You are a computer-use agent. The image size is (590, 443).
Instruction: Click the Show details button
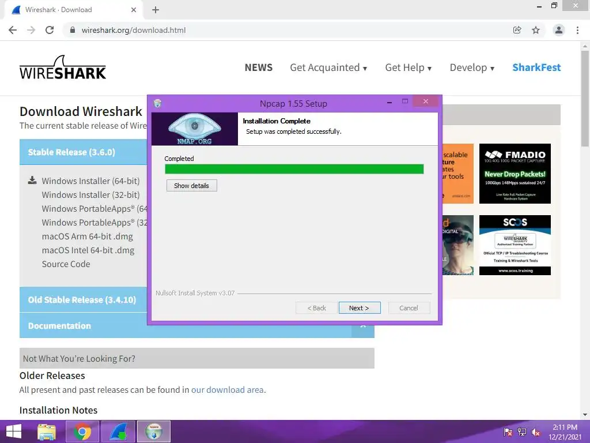pos(191,185)
